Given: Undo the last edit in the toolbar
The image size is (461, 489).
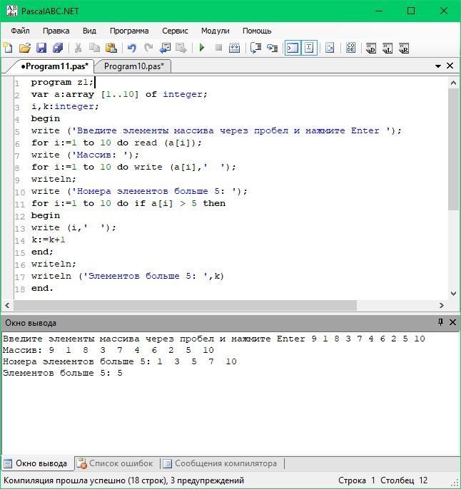Looking at the screenshot, I should [131, 48].
